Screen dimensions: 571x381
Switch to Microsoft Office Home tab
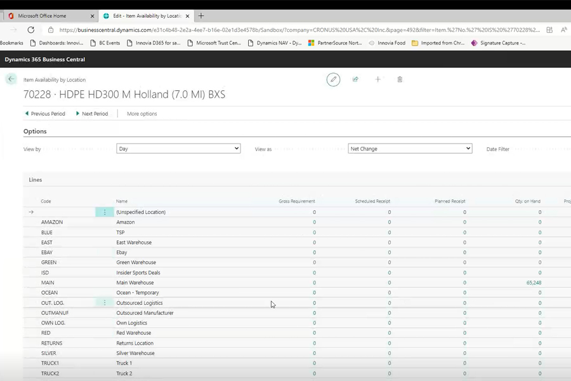click(x=43, y=16)
